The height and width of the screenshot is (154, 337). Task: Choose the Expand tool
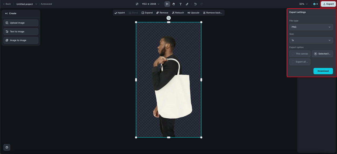(x=147, y=13)
